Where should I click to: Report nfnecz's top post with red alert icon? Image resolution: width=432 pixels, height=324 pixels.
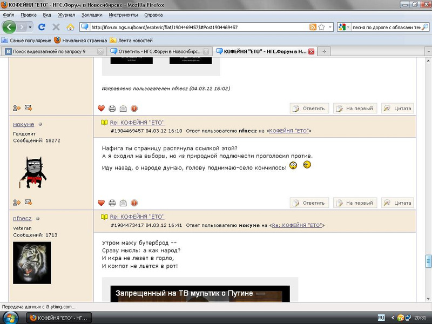pos(134,109)
